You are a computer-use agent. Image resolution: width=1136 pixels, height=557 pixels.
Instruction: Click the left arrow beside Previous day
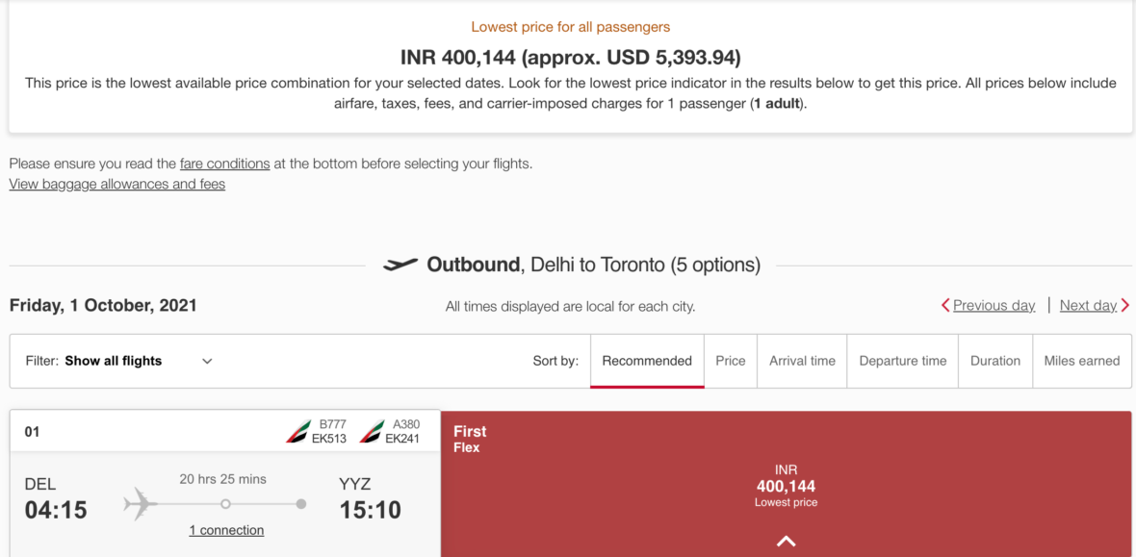pyautogui.click(x=946, y=305)
